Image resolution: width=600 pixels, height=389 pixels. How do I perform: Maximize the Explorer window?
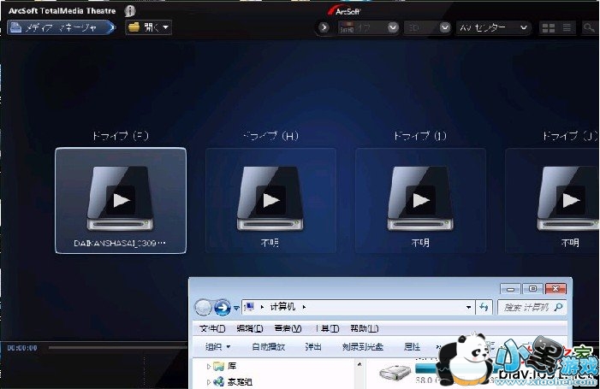coord(532,289)
